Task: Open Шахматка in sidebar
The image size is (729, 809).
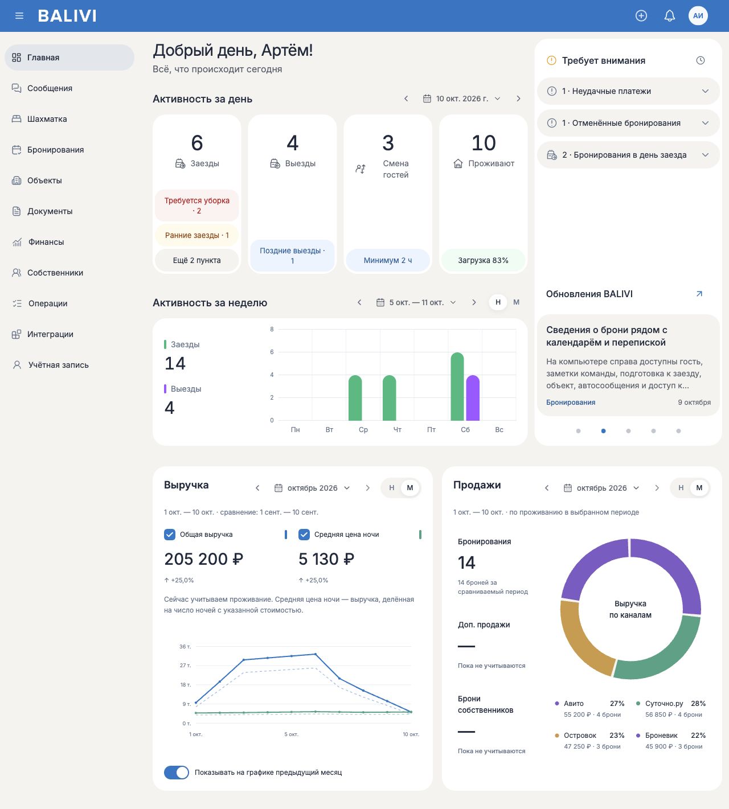Action: click(69, 119)
